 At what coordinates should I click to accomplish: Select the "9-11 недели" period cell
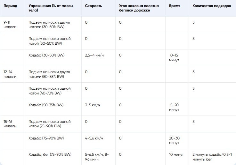(x=10, y=25)
